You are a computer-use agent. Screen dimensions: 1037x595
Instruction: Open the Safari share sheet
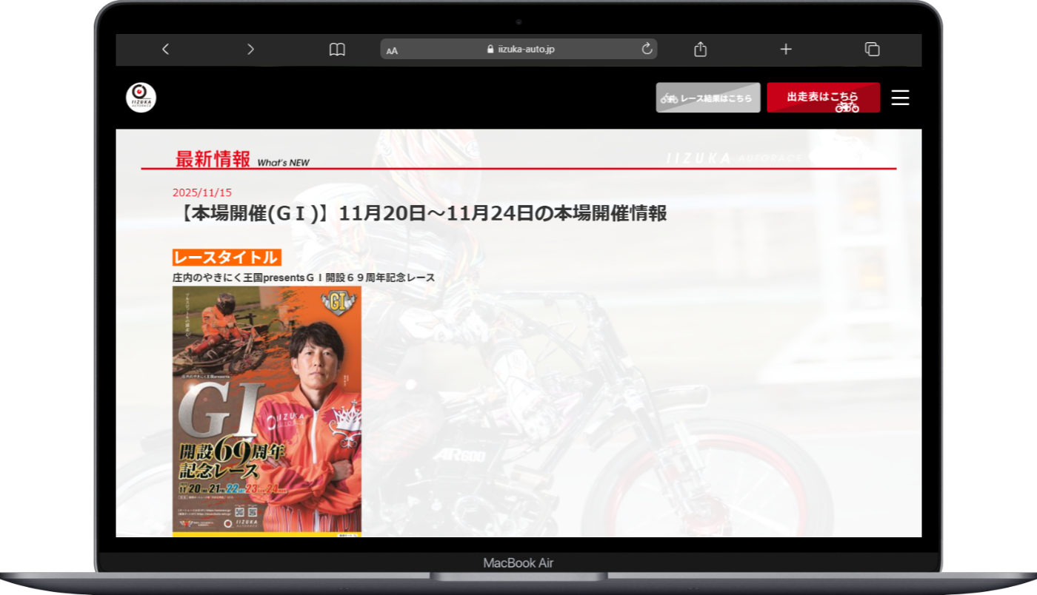click(x=699, y=49)
